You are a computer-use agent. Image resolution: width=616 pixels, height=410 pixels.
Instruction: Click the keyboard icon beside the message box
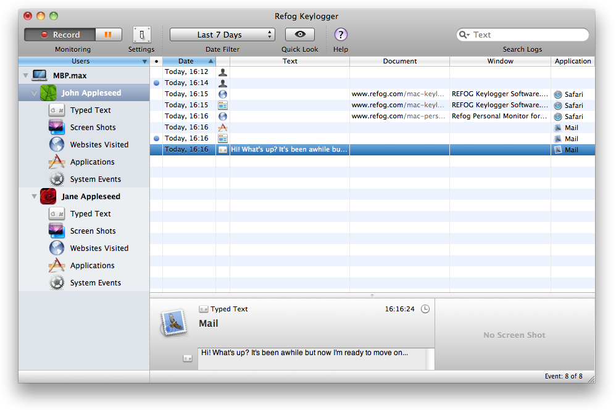click(188, 358)
